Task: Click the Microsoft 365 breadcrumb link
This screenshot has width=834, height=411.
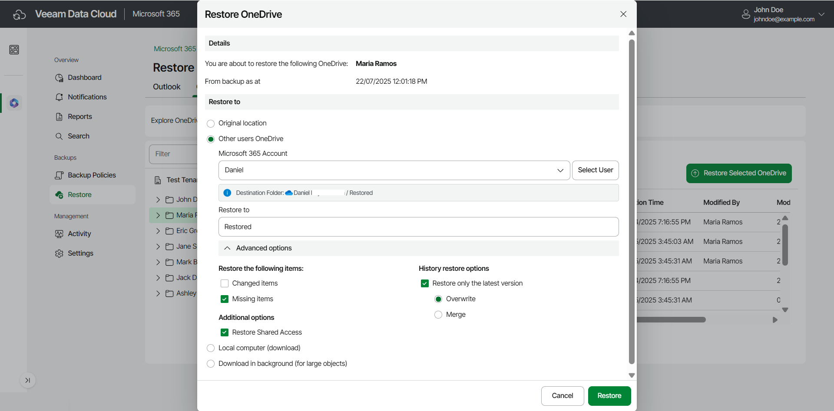Action: point(175,49)
